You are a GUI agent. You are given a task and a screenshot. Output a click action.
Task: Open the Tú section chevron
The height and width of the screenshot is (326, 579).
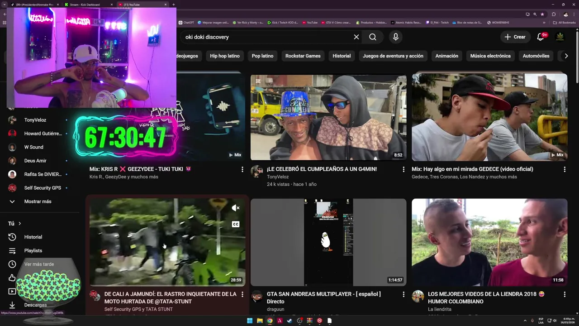coord(19,224)
